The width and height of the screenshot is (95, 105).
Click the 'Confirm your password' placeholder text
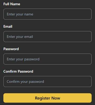[25, 82]
